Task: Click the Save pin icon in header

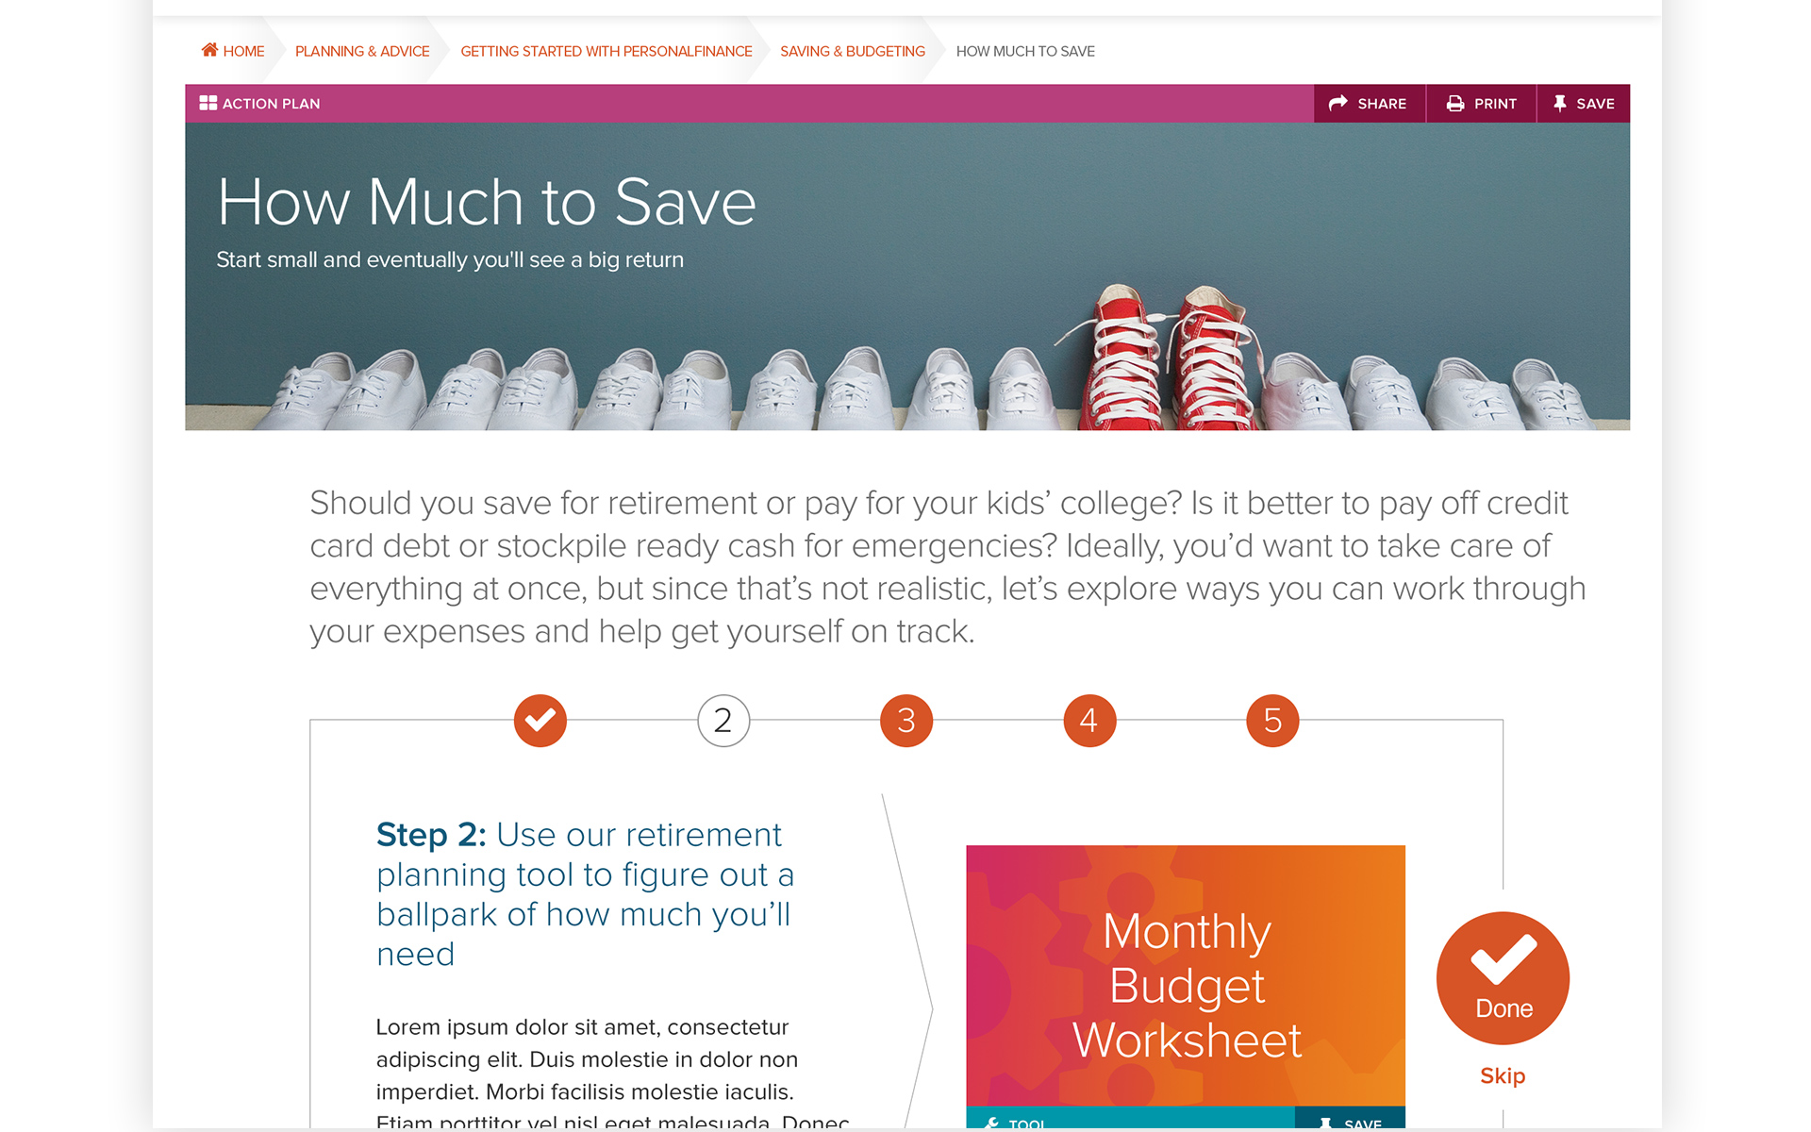Action: 1559,103
